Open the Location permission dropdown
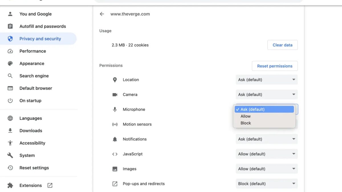342x192 pixels. tap(266, 80)
